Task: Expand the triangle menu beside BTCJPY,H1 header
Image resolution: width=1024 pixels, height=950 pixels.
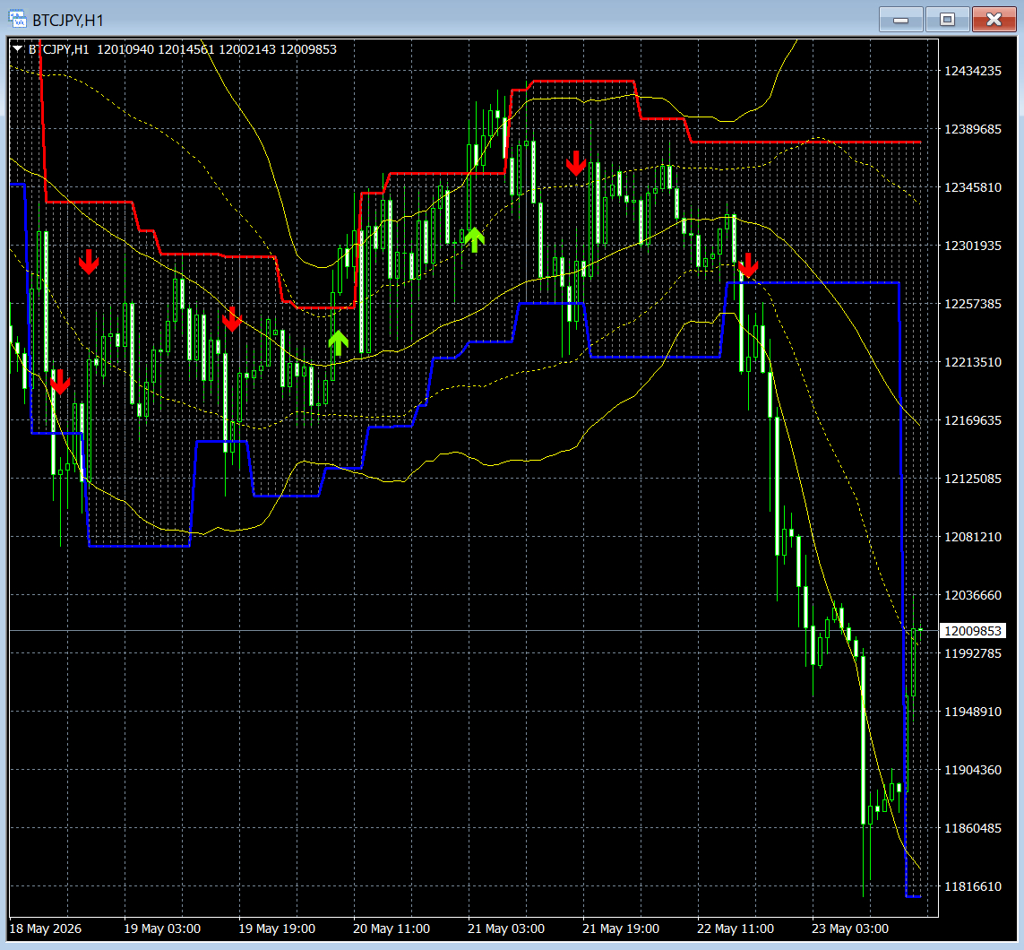Action: point(18,49)
